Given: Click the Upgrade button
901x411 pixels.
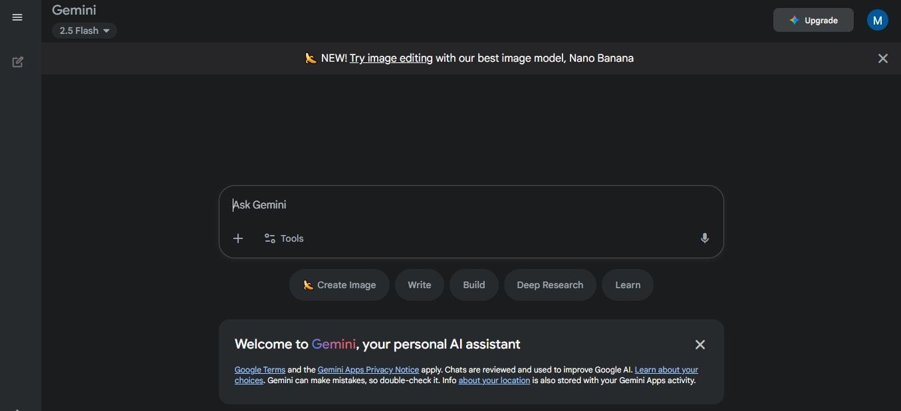Looking at the screenshot, I should tap(813, 20).
